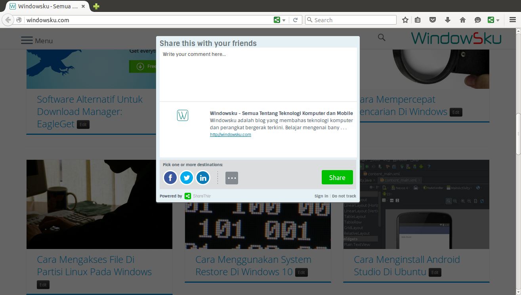The width and height of the screenshot is (521, 295).
Task: Click the ShareThis logo in dialog footer
Action: 198,196
